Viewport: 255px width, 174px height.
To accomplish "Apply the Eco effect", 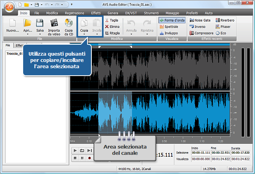I will pyautogui.click(x=221, y=33).
